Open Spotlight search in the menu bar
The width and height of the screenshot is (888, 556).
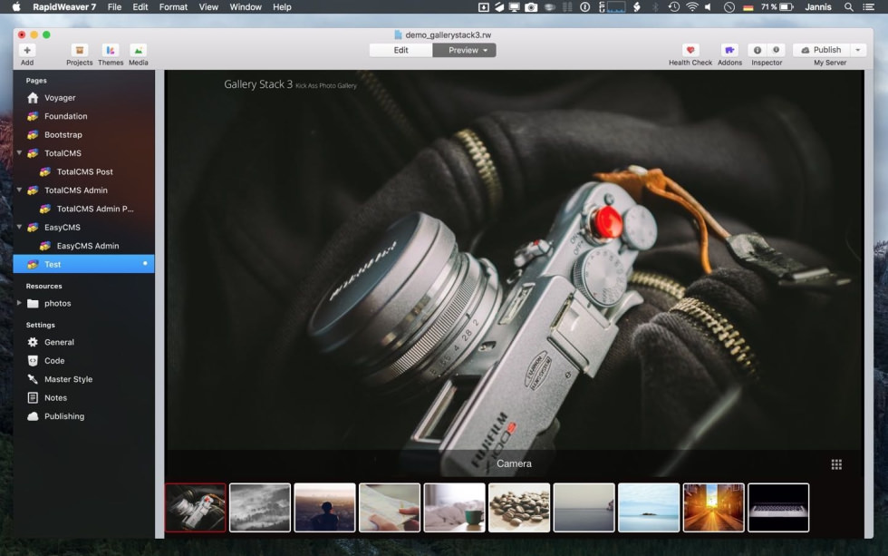click(848, 6)
